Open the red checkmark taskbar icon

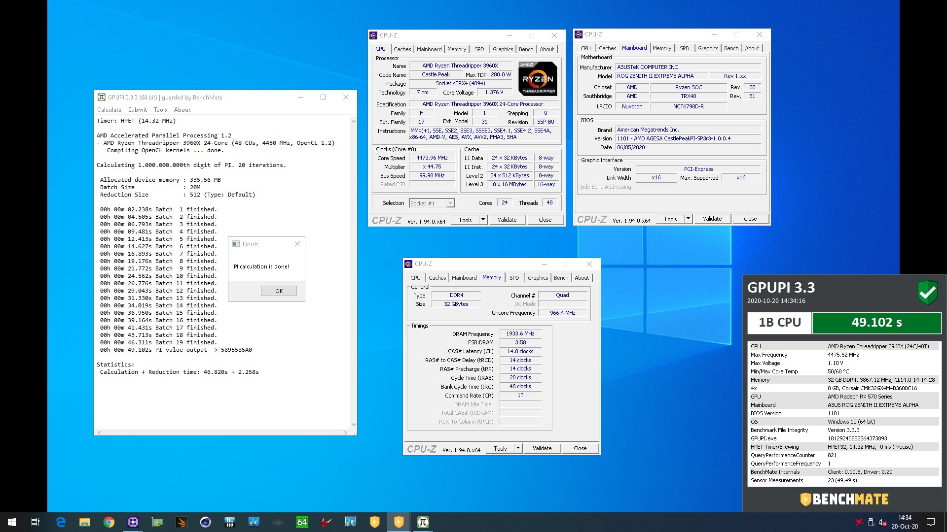[327, 522]
